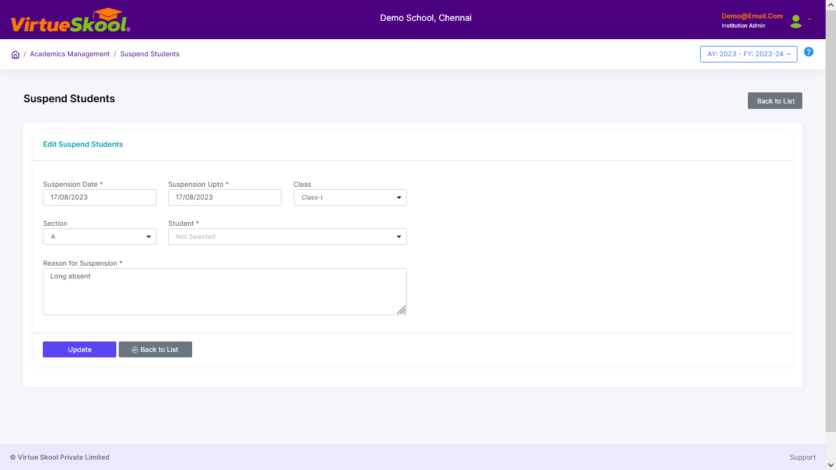Click the Institution Admin role text
Viewport: 836px width, 470px height.
[743, 26]
